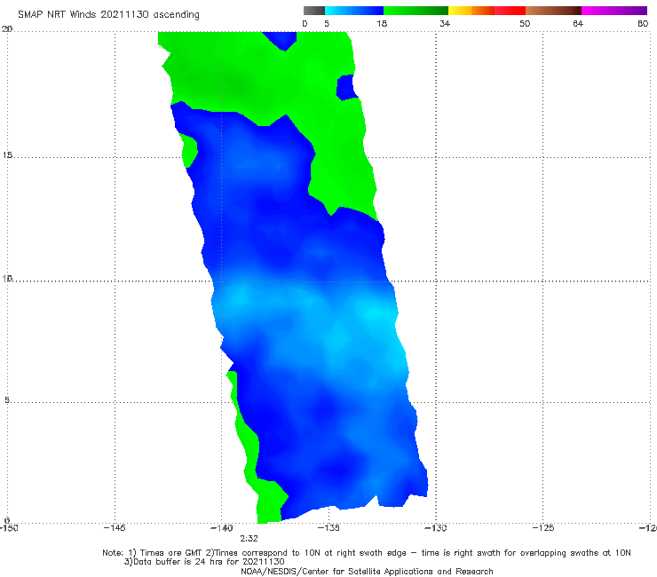657x577 pixels.
Task: Click the green 18-34 color bar segment
Action: tap(416, 11)
